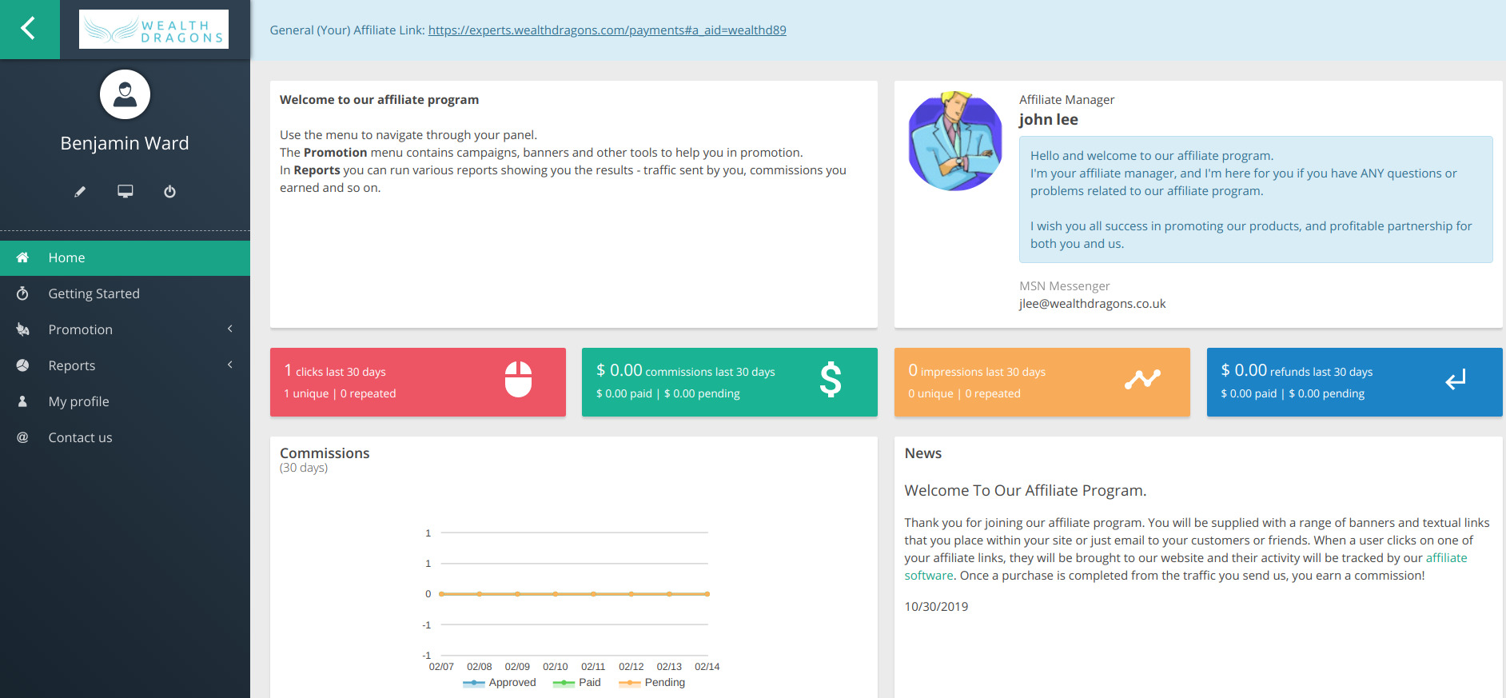The image size is (1506, 698).
Task: Click the pencil edit profile icon
Action: pyautogui.click(x=80, y=192)
